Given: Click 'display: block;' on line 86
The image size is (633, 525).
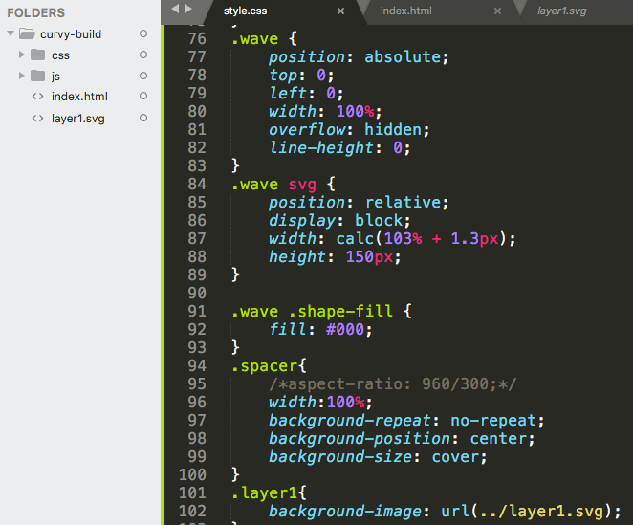Looking at the screenshot, I should click(x=339, y=221).
